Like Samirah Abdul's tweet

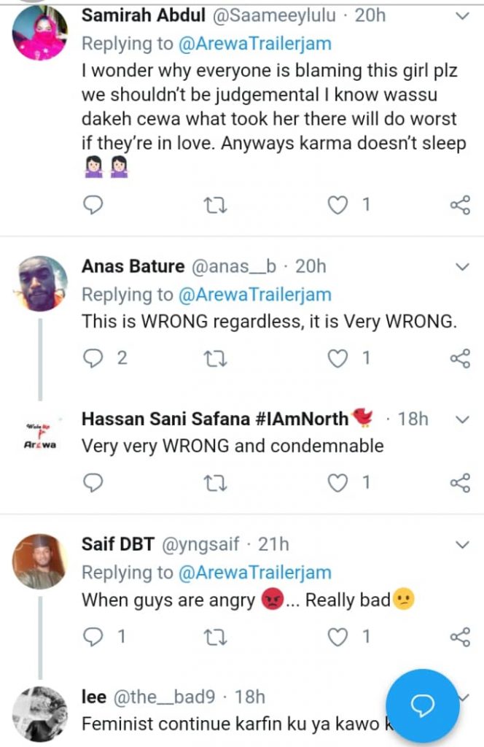[x=337, y=206]
